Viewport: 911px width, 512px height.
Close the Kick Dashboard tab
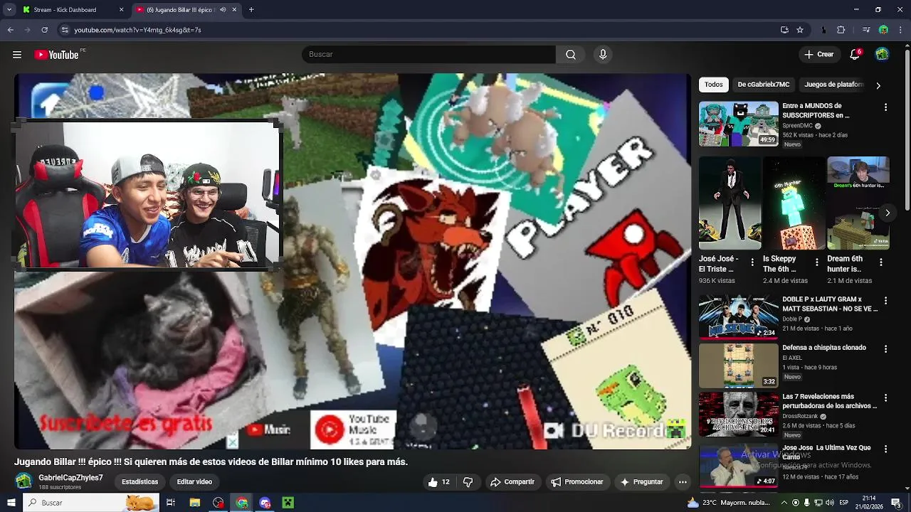[121, 10]
